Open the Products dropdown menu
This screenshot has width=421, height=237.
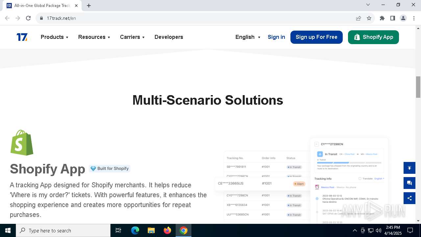pos(55,37)
